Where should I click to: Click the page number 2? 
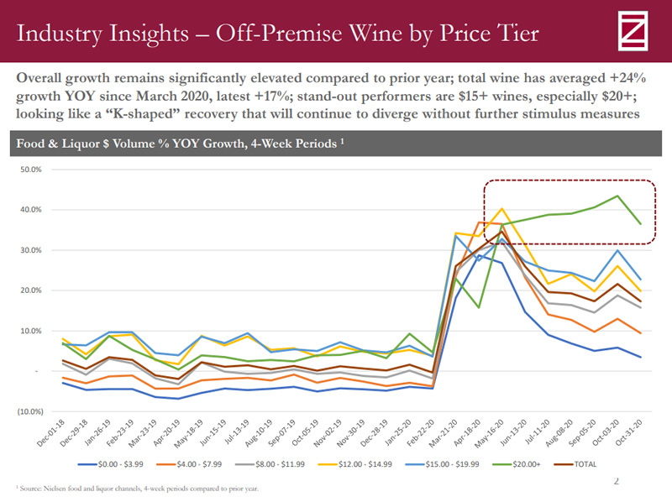[616, 482]
